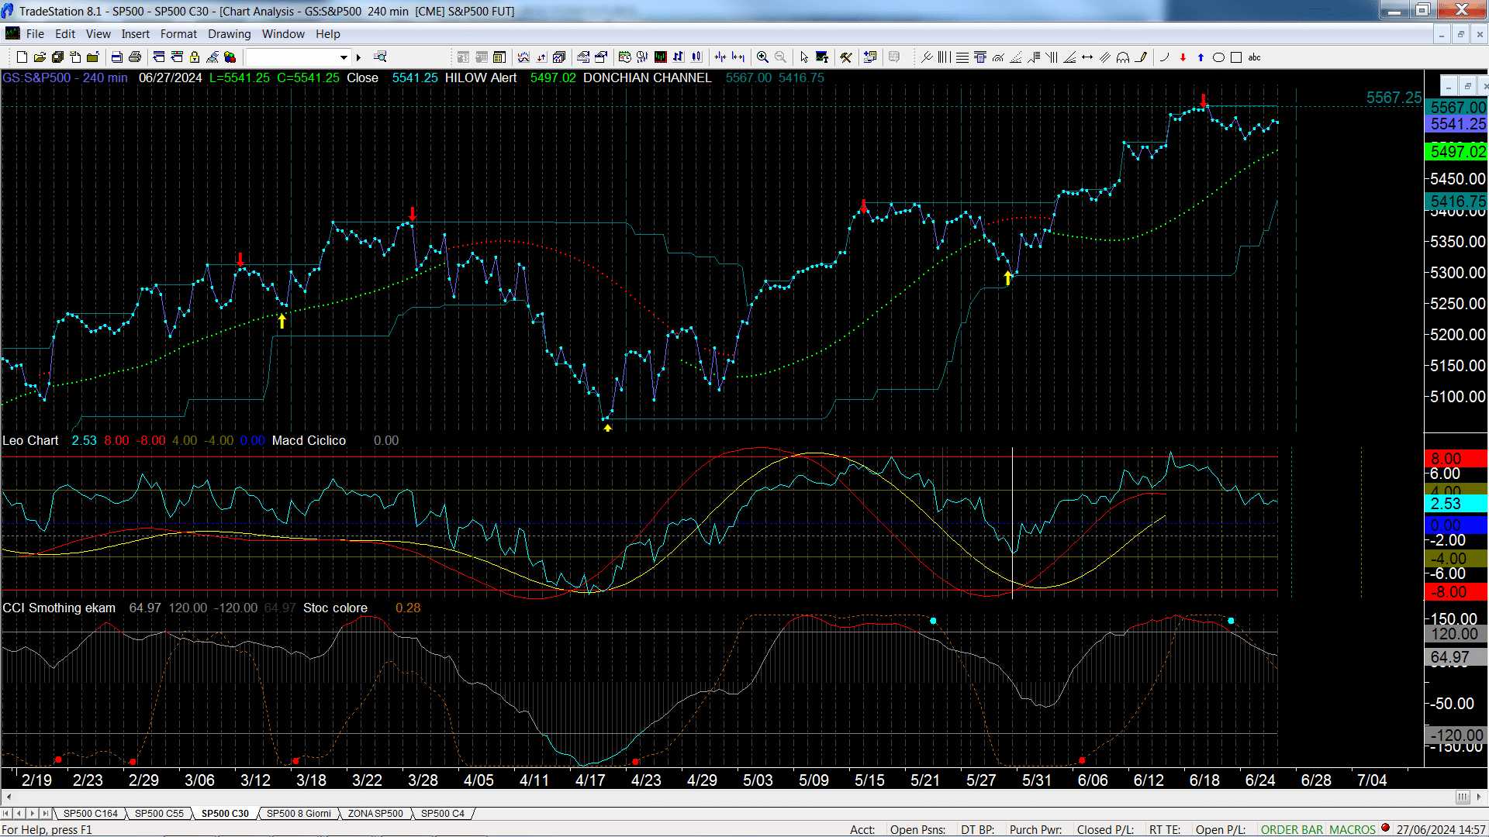Click the black play arrow beside combo box
Screen dimensions: 1489x837
[358, 57]
